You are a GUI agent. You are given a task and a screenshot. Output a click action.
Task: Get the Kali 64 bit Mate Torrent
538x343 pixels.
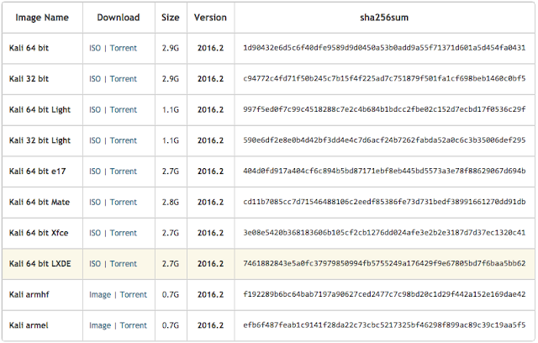click(x=124, y=203)
